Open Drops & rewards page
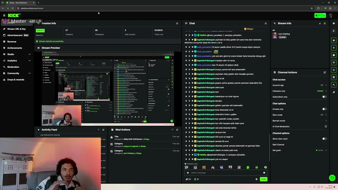The height and width of the screenshot is (190, 338). [x=17, y=80]
